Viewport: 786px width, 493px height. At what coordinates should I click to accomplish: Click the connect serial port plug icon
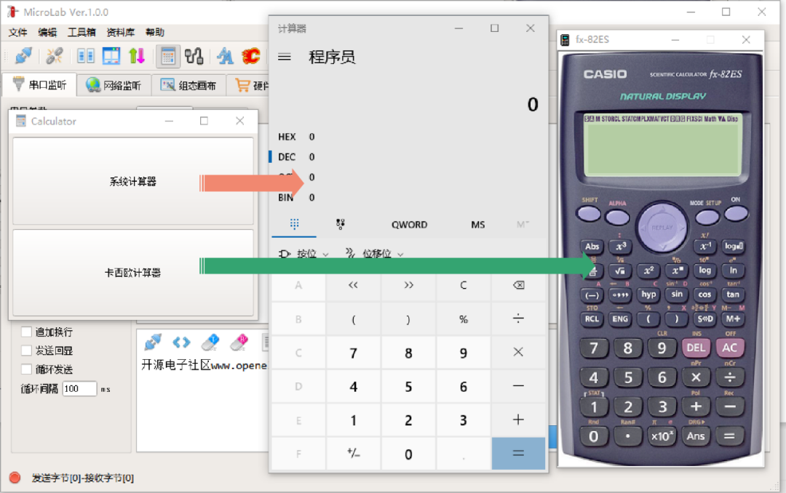(x=23, y=55)
